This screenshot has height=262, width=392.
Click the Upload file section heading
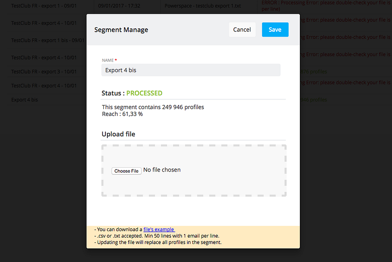click(x=118, y=134)
